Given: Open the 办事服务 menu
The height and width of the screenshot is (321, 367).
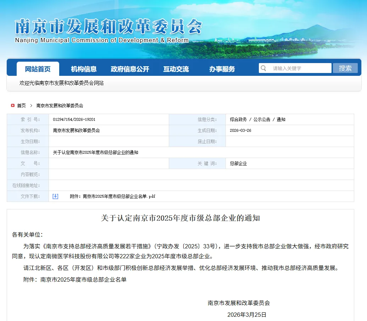Looking at the screenshot, I should (x=222, y=69).
